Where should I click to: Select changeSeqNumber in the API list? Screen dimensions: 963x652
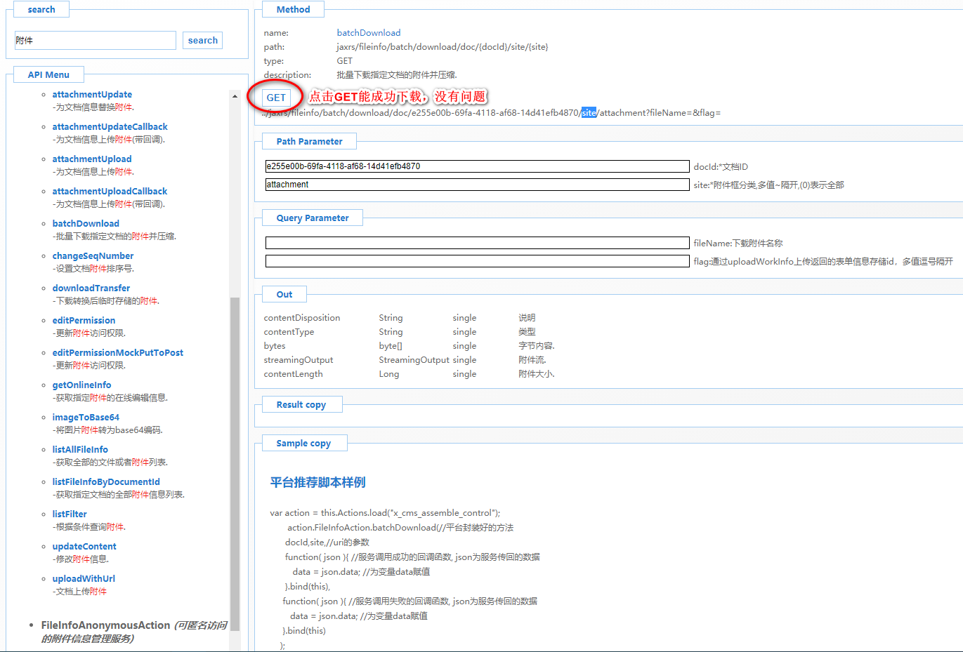93,256
